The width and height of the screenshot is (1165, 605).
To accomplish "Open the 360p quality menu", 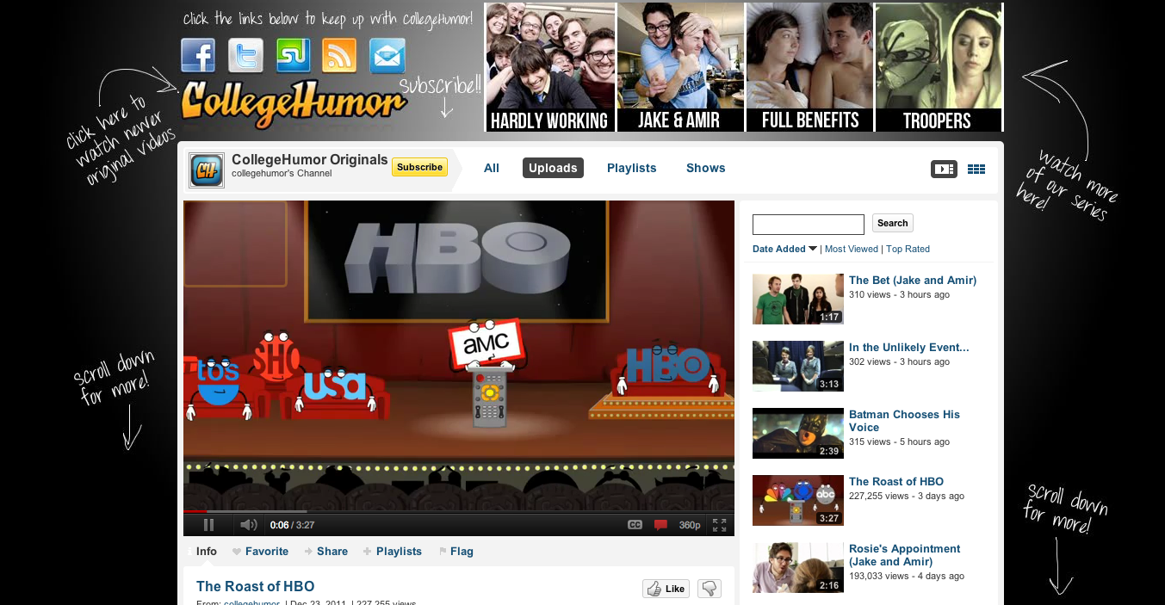I will [x=690, y=525].
